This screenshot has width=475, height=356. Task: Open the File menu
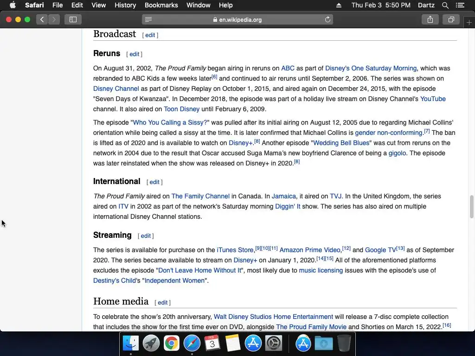pyautogui.click(x=57, y=5)
